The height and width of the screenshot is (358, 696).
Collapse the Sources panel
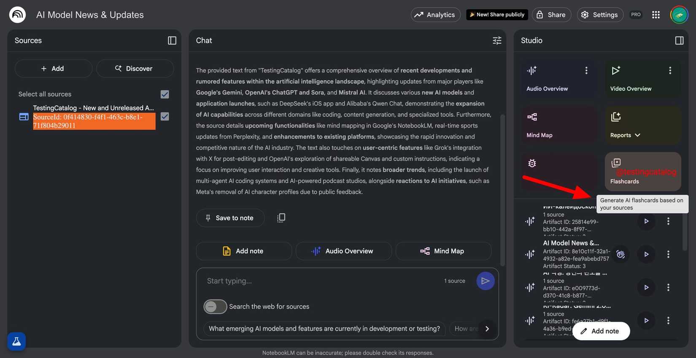(172, 40)
